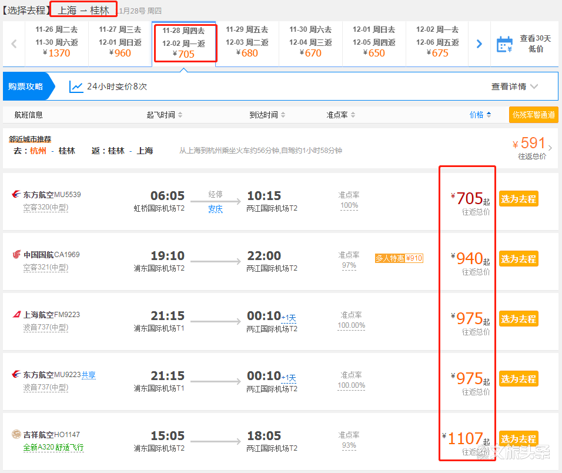Image resolution: width=562 pixels, height=473 pixels.
Task: Click the +1天 indicator for FM9223
Action: pos(289,318)
